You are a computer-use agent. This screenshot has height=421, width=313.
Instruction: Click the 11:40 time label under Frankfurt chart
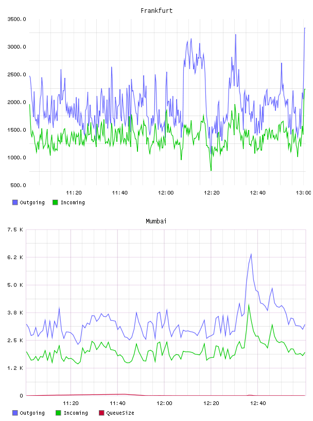pyautogui.click(x=120, y=192)
